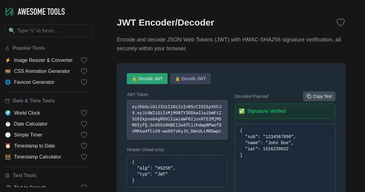Image resolution: width=365 pixels, height=192 pixels.
Task: Click the stopwatch icon beside Date Calculator
Action: tap(8, 124)
